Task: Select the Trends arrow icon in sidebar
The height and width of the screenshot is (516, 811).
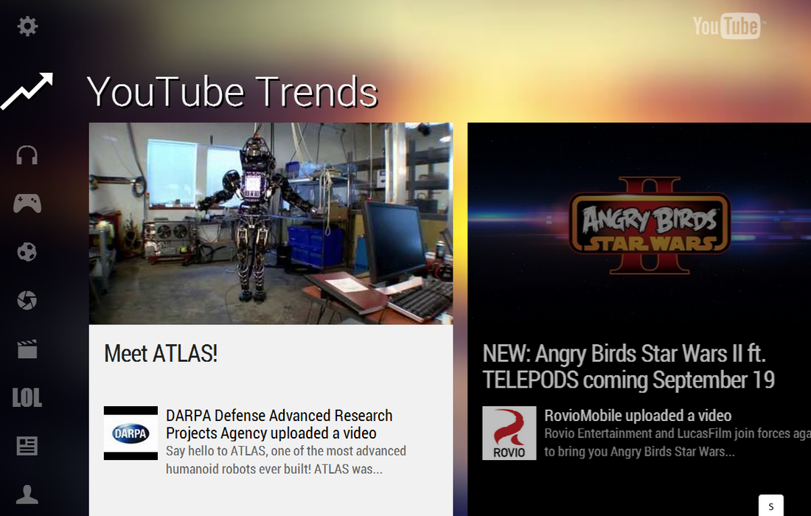Action: [x=27, y=91]
